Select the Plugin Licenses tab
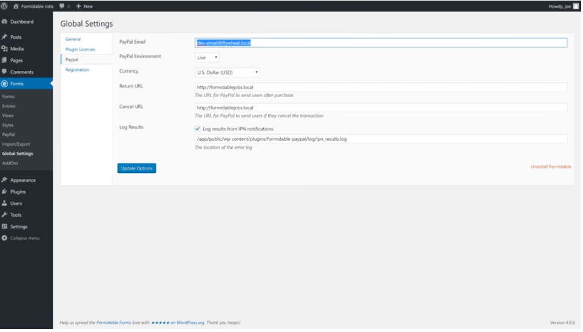The image size is (583, 332). point(80,49)
